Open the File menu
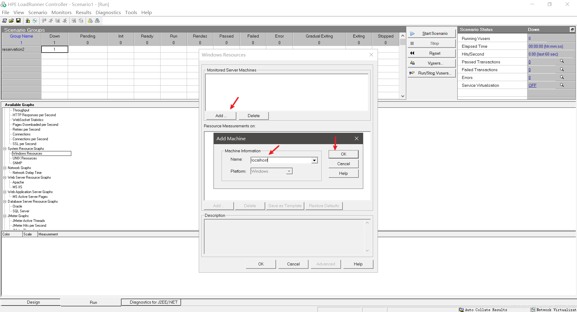 pos(5,12)
